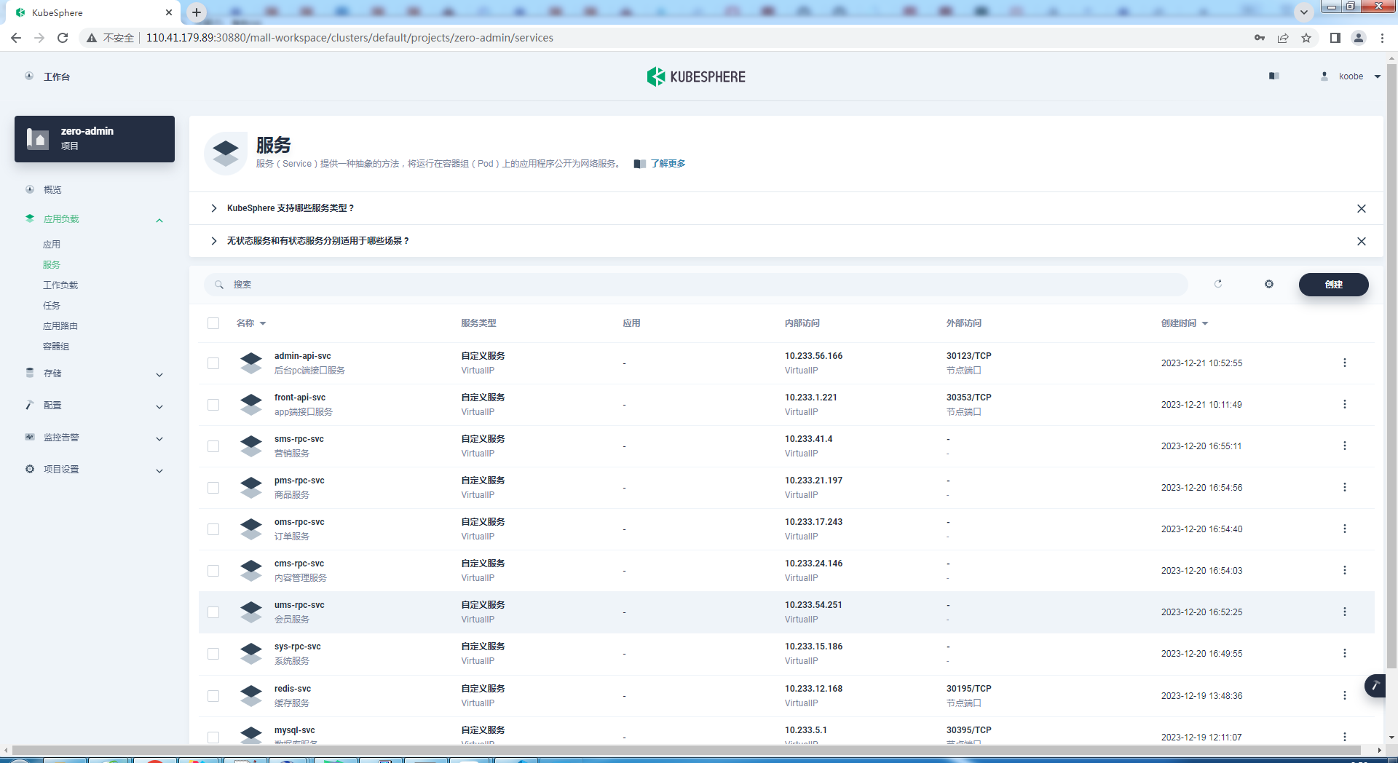The width and height of the screenshot is (1398, 763).
Task: Open the documentation book icon in header
Action: (x=1274, y=76)
